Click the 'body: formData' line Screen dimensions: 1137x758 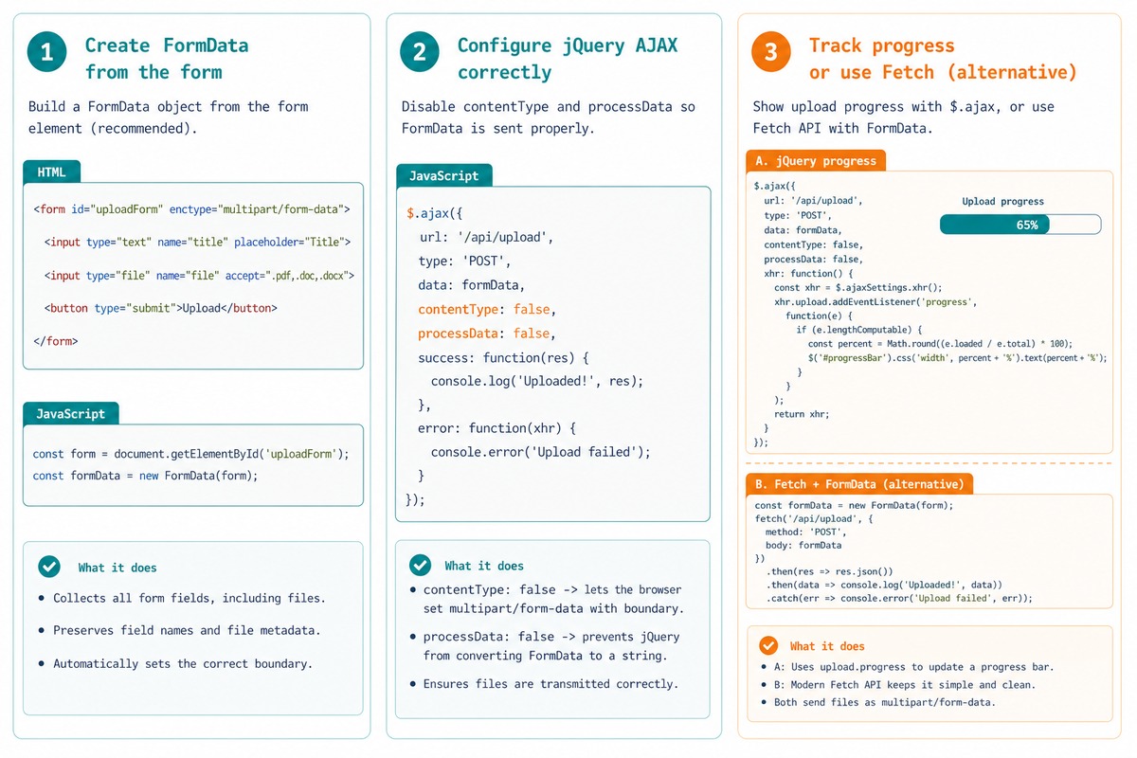803,546
